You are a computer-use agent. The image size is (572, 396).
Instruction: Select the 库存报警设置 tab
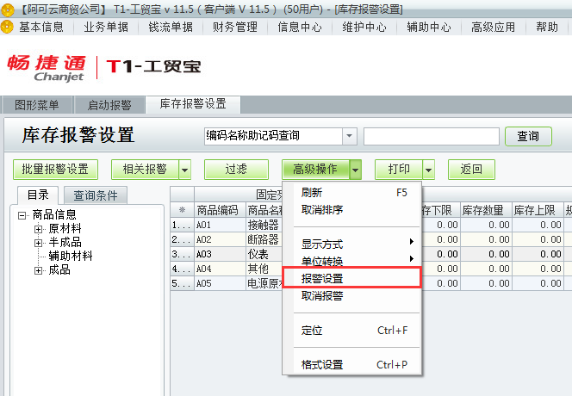click(x=193, y=104)
